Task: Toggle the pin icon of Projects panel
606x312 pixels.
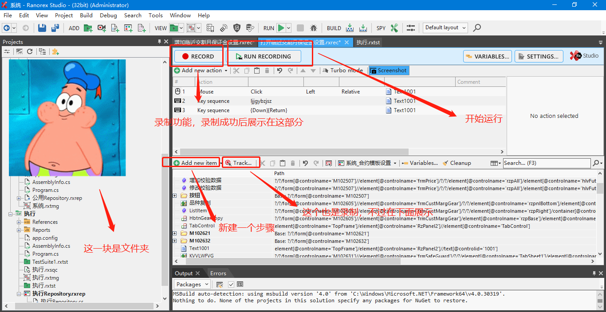Action: (x=160, y=42)
